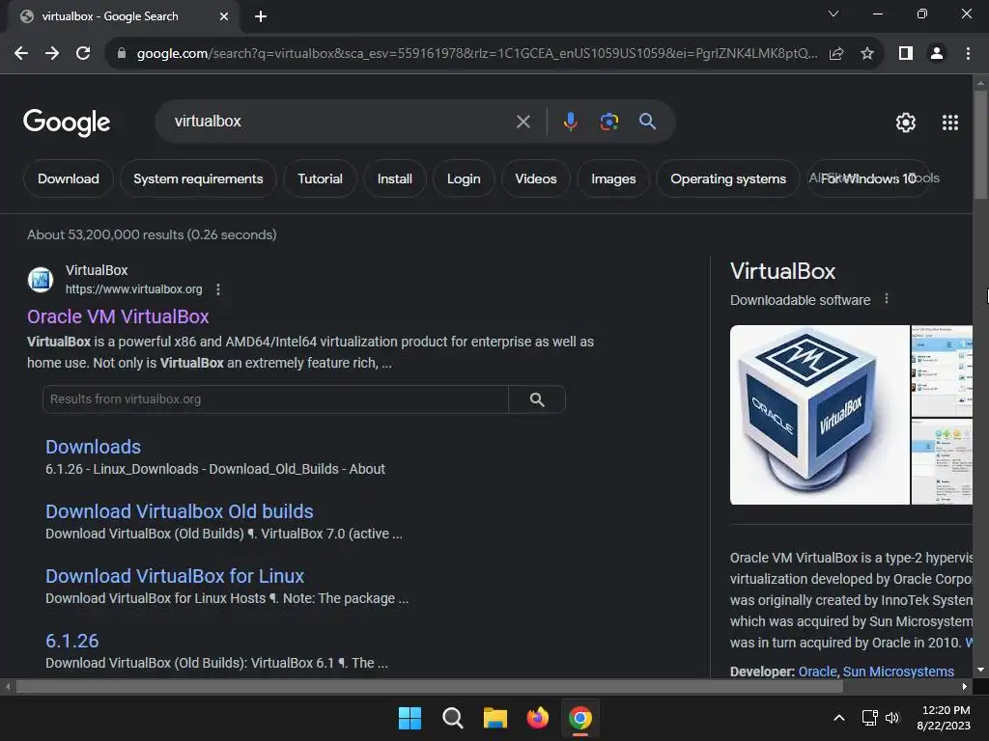Image resolution: width=989 pixels, height=741 pixels.
Task: Open the Chrome profile avatar
Action: 937,54
